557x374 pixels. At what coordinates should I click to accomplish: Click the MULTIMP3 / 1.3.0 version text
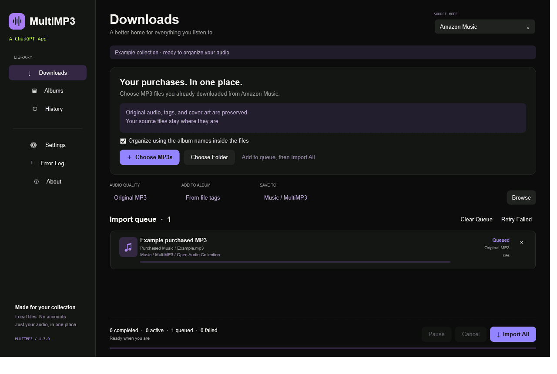click(32, 339)
